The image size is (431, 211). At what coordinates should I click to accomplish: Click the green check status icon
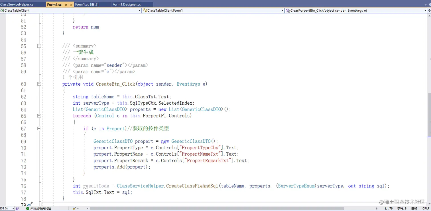pos(27,208)
